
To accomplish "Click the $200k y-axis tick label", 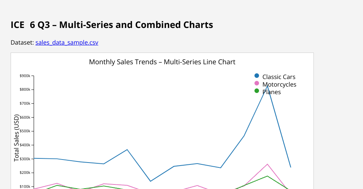I will point(25,173).
